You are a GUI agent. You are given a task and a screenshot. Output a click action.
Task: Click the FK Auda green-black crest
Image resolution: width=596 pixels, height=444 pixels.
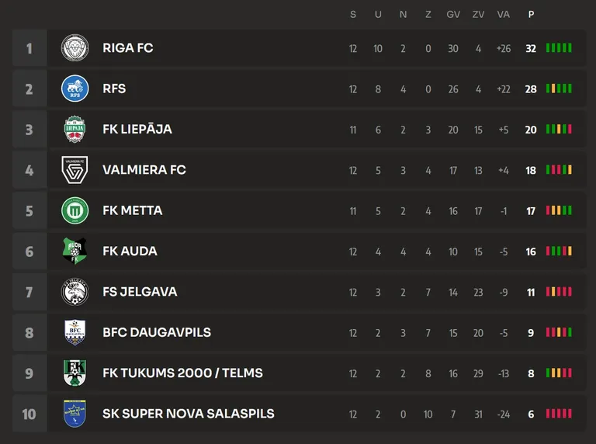point(74,251)
